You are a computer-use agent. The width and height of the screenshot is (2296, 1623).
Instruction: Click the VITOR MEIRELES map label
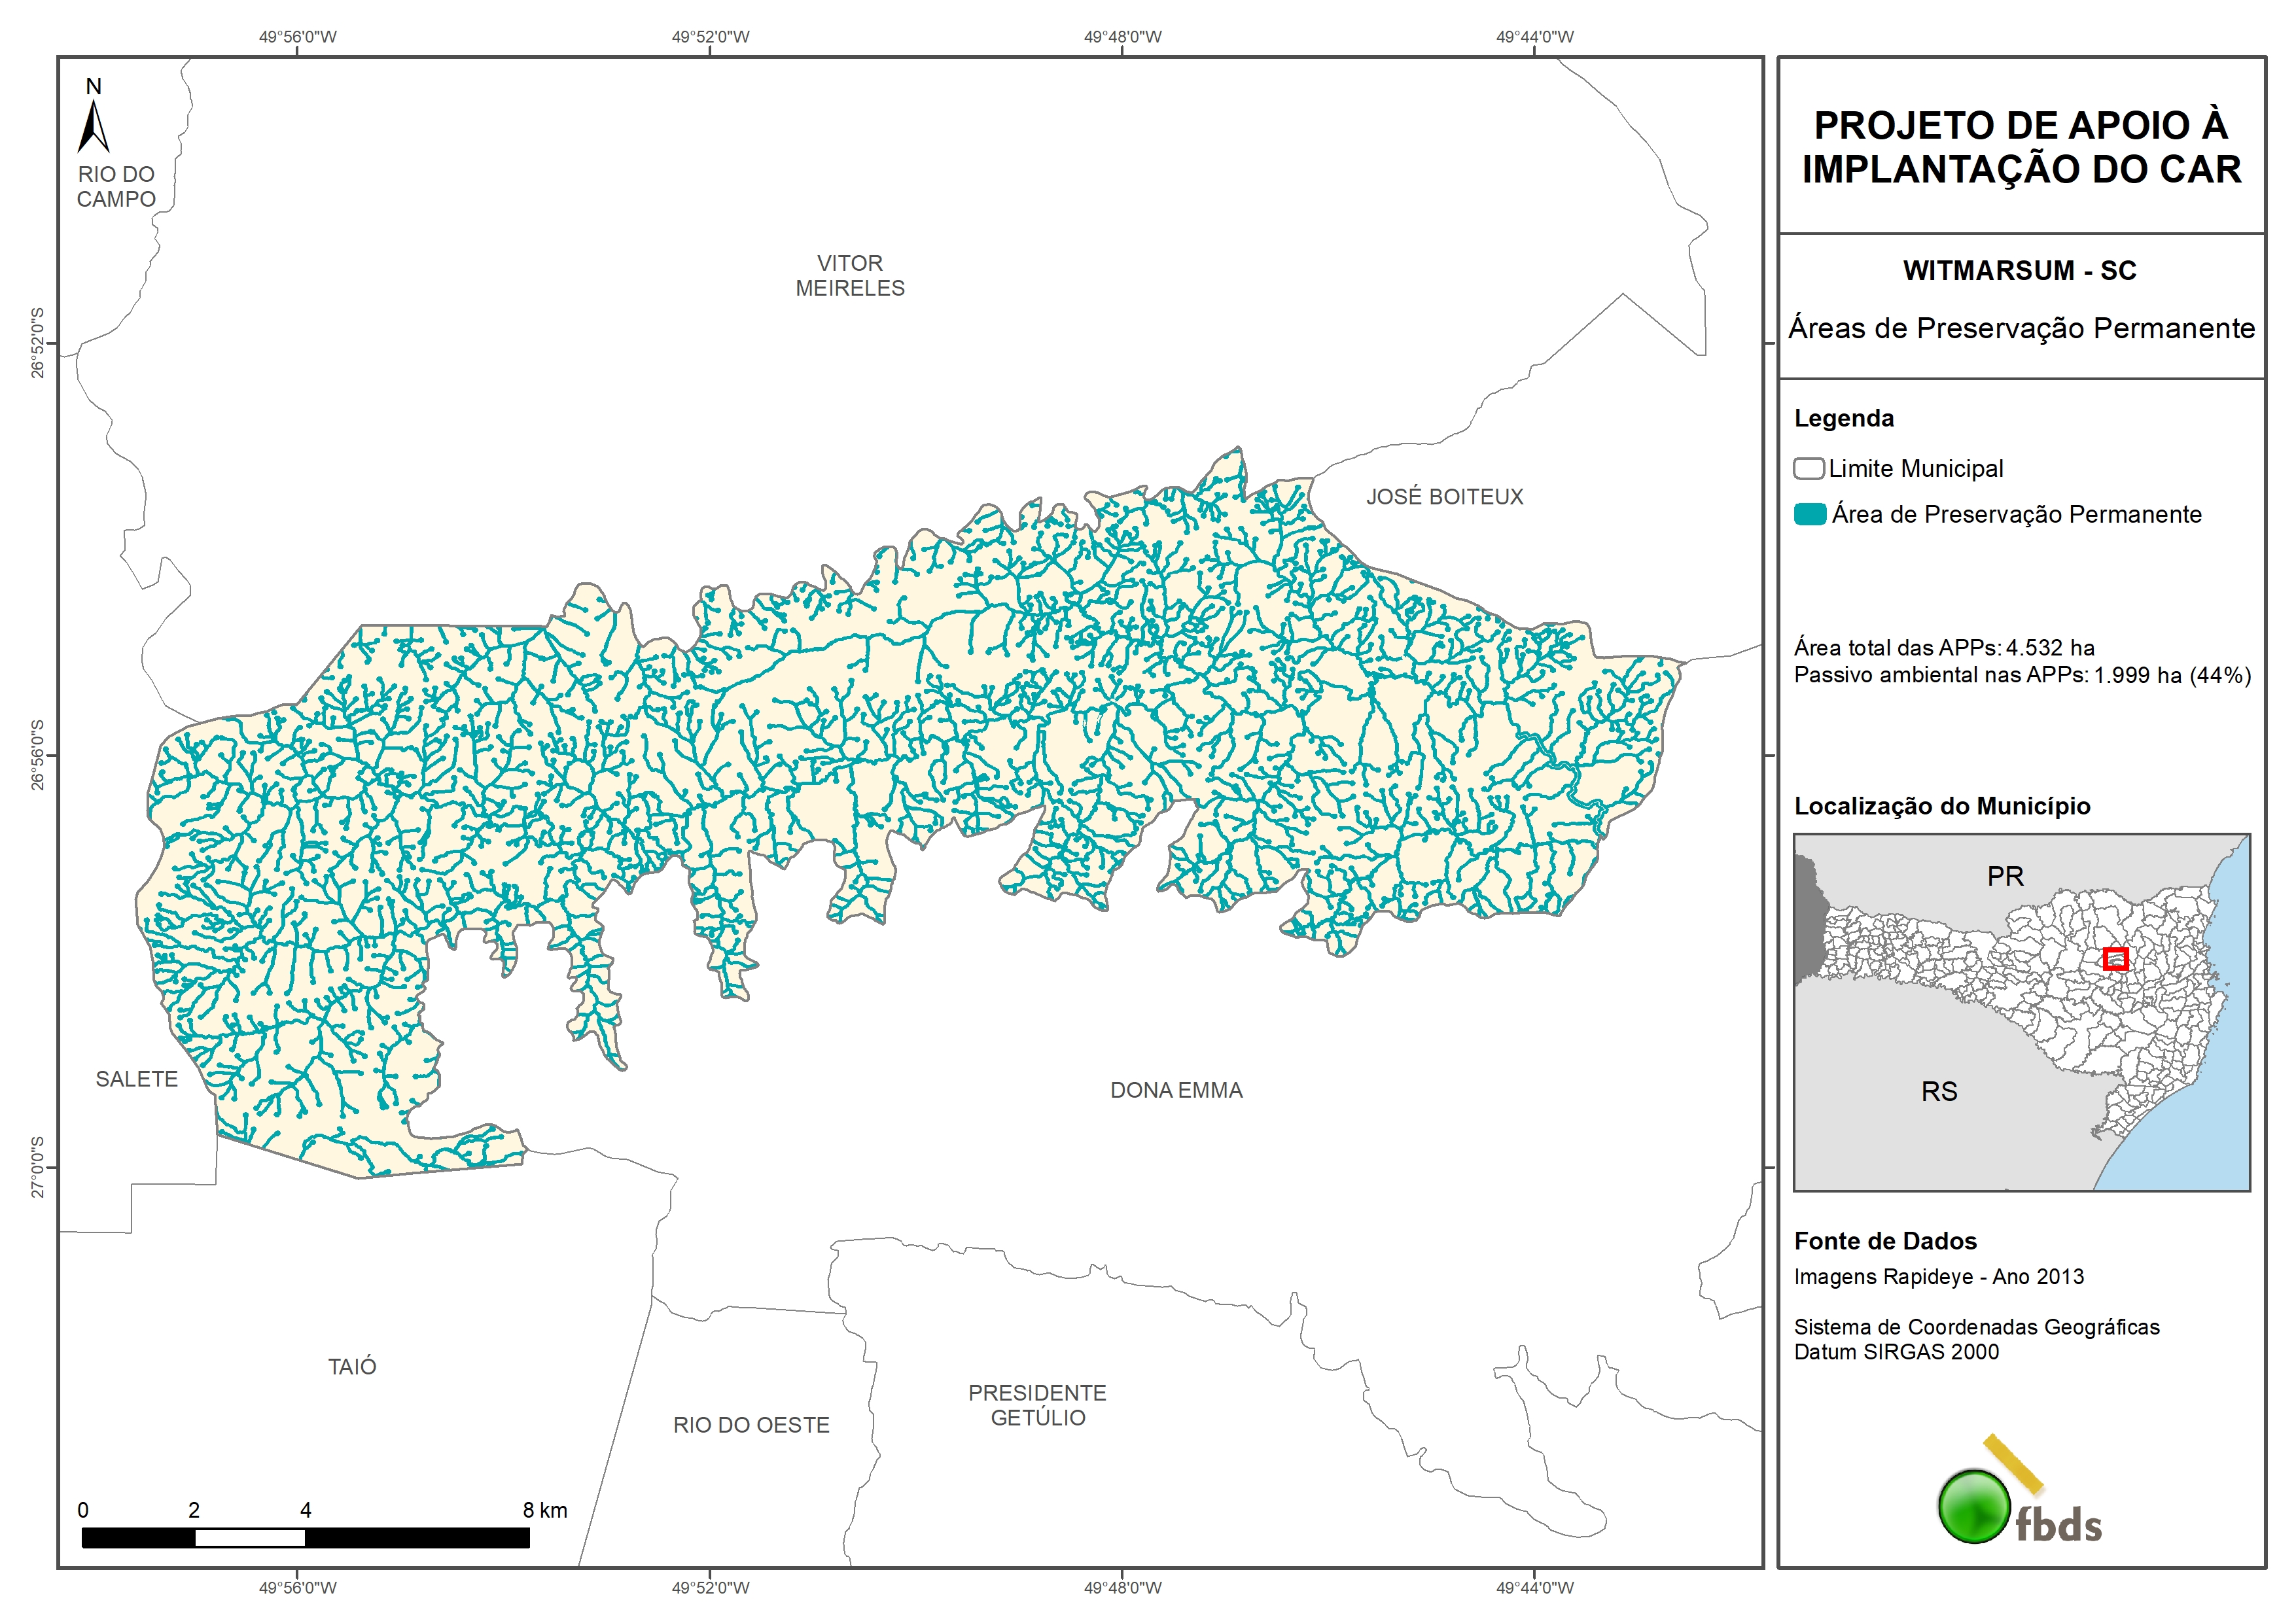pyautogui.click(x=850, y=276)
